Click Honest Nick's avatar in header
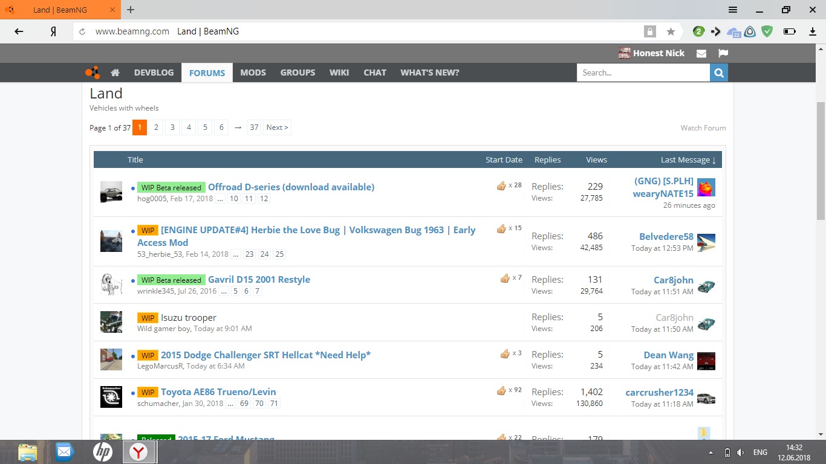Screen dimensions: 826x464 click(625, 53)
